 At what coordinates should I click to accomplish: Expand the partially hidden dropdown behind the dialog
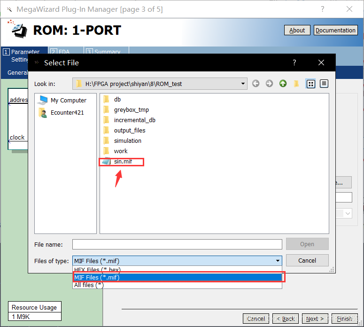(x=348, y=213)
